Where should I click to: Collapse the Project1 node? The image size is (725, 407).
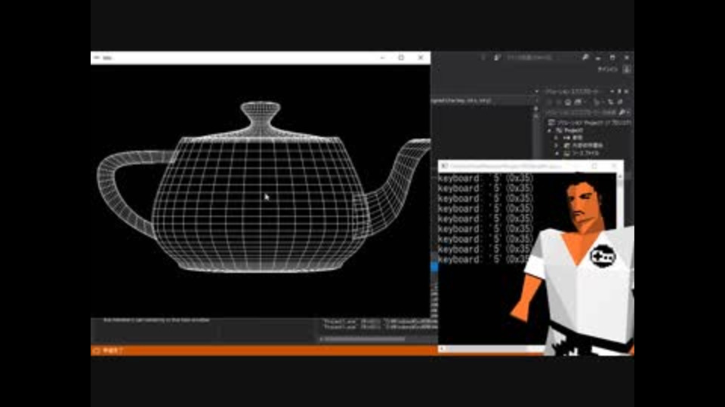(x=549, y=130)
